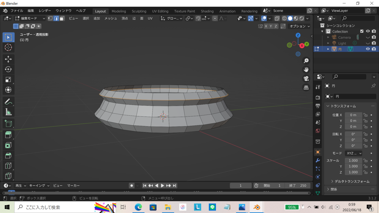Select the combined Transform tool
This screenshot has height=213, width=379.
pos(9,90)
